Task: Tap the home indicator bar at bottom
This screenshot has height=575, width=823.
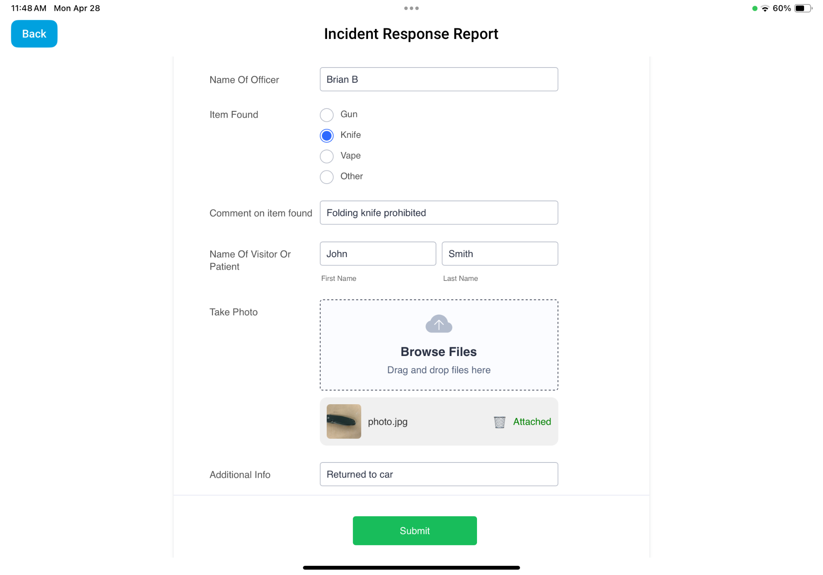Action: 411,567
